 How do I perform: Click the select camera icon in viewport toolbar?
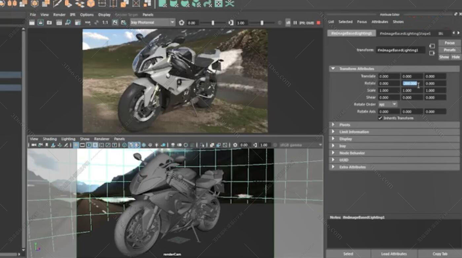click(x=34, y=145)
